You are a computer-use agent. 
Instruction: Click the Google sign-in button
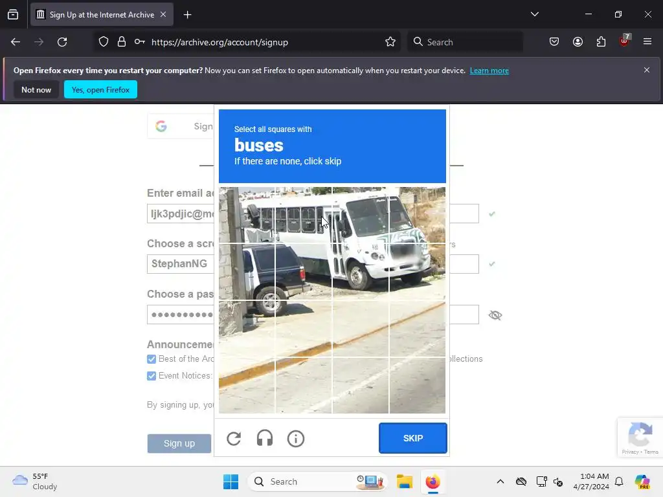[181, 126]
